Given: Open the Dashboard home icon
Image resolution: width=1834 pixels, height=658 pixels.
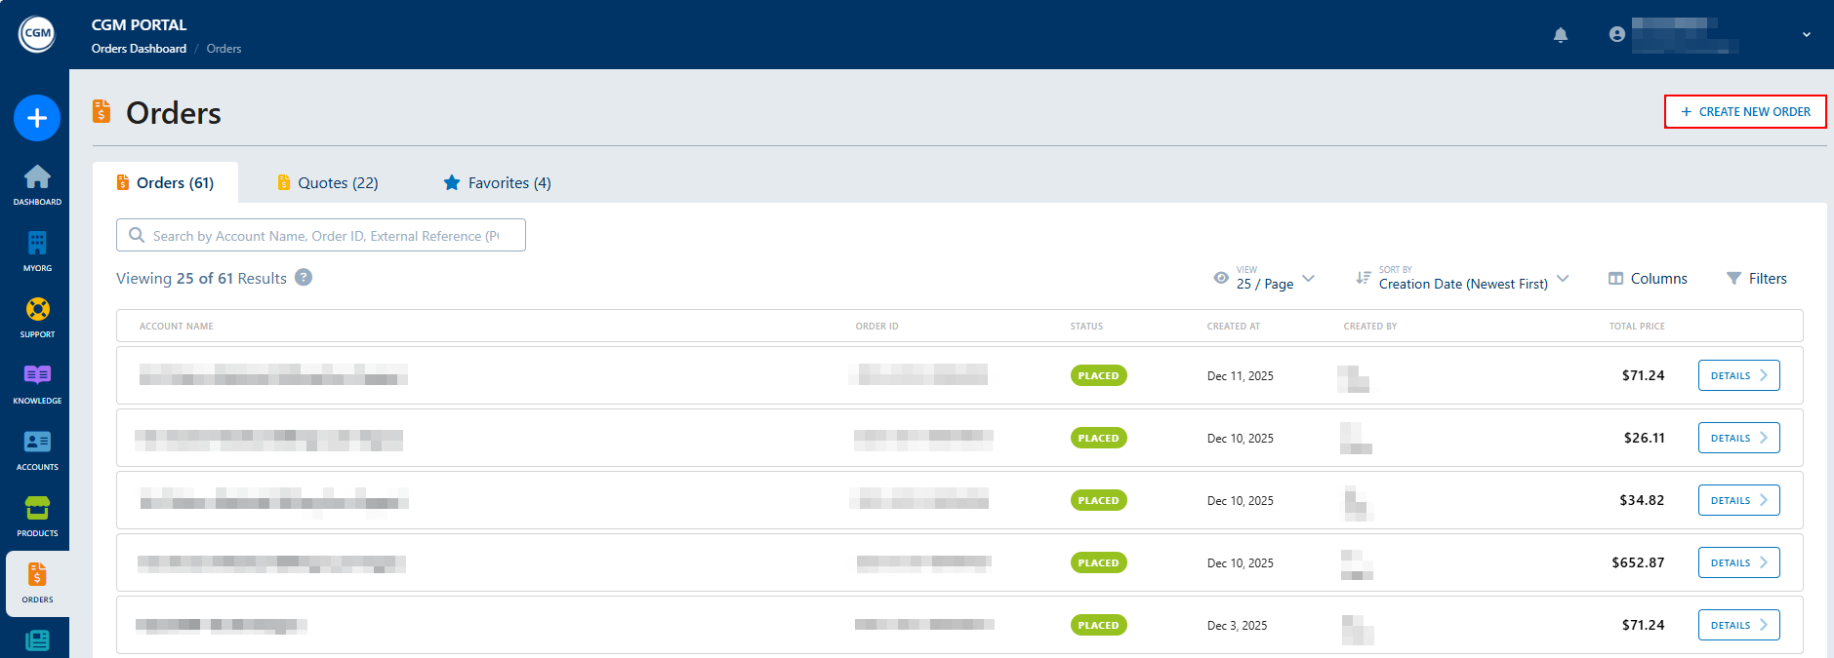Looking at the screenshot, I should 37,178.
